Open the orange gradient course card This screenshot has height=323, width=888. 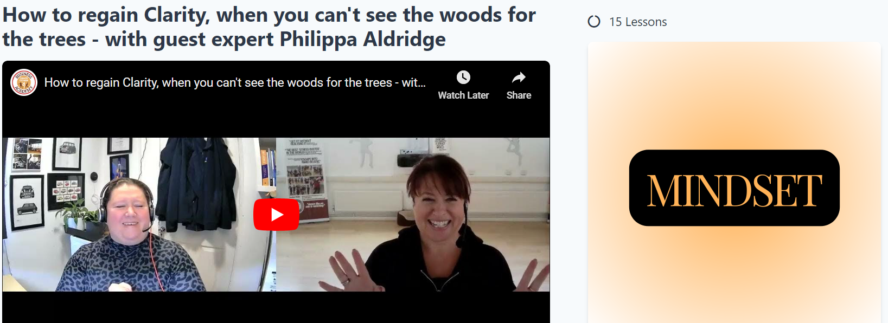(734, 183)
